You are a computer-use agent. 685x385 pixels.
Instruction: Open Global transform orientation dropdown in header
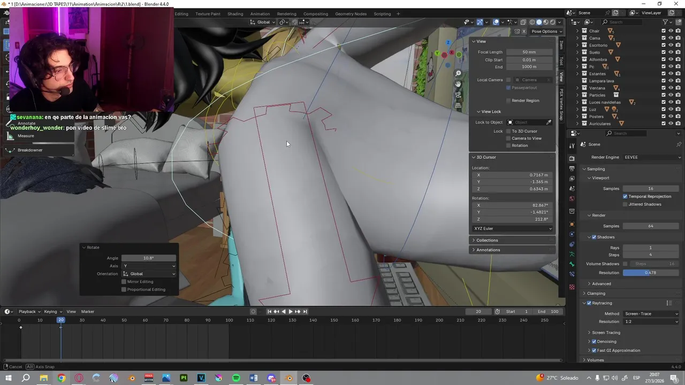263,22
